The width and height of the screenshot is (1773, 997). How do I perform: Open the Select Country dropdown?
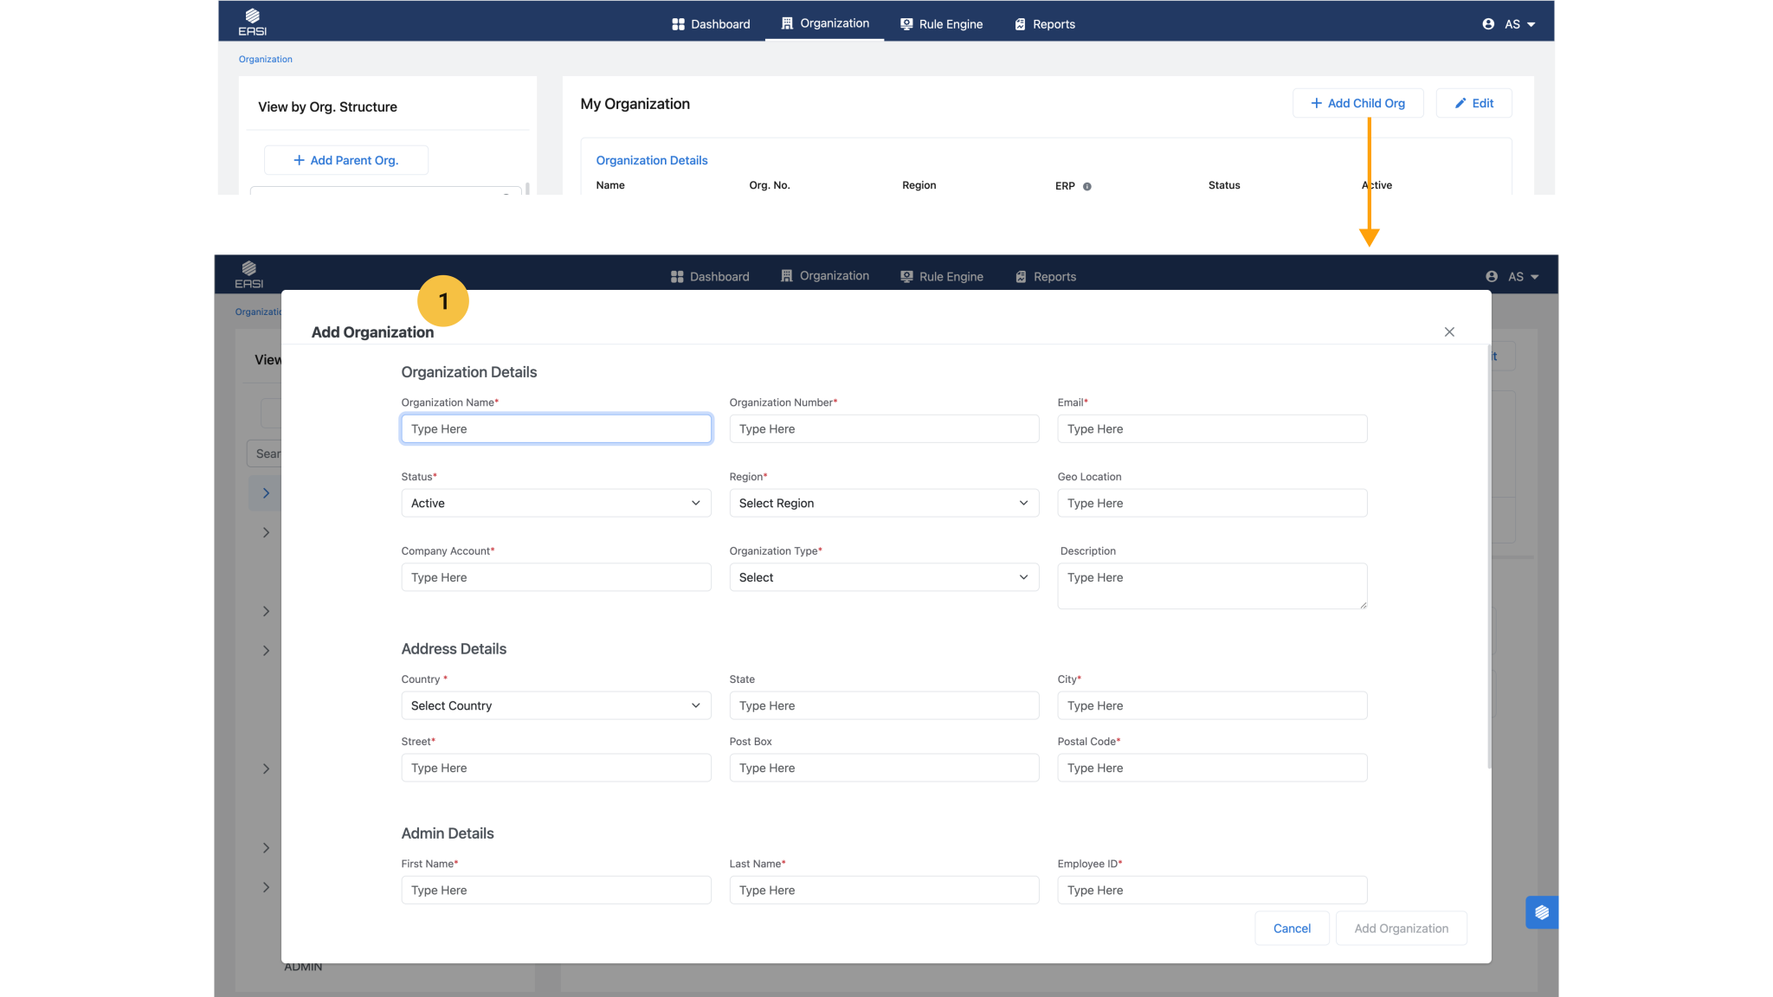555,705
